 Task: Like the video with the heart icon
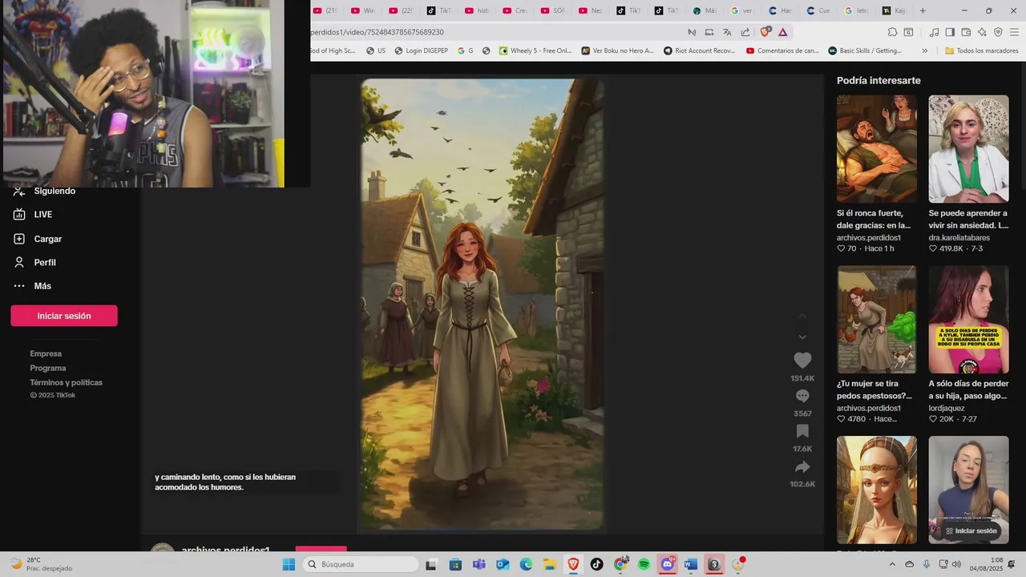802,361
